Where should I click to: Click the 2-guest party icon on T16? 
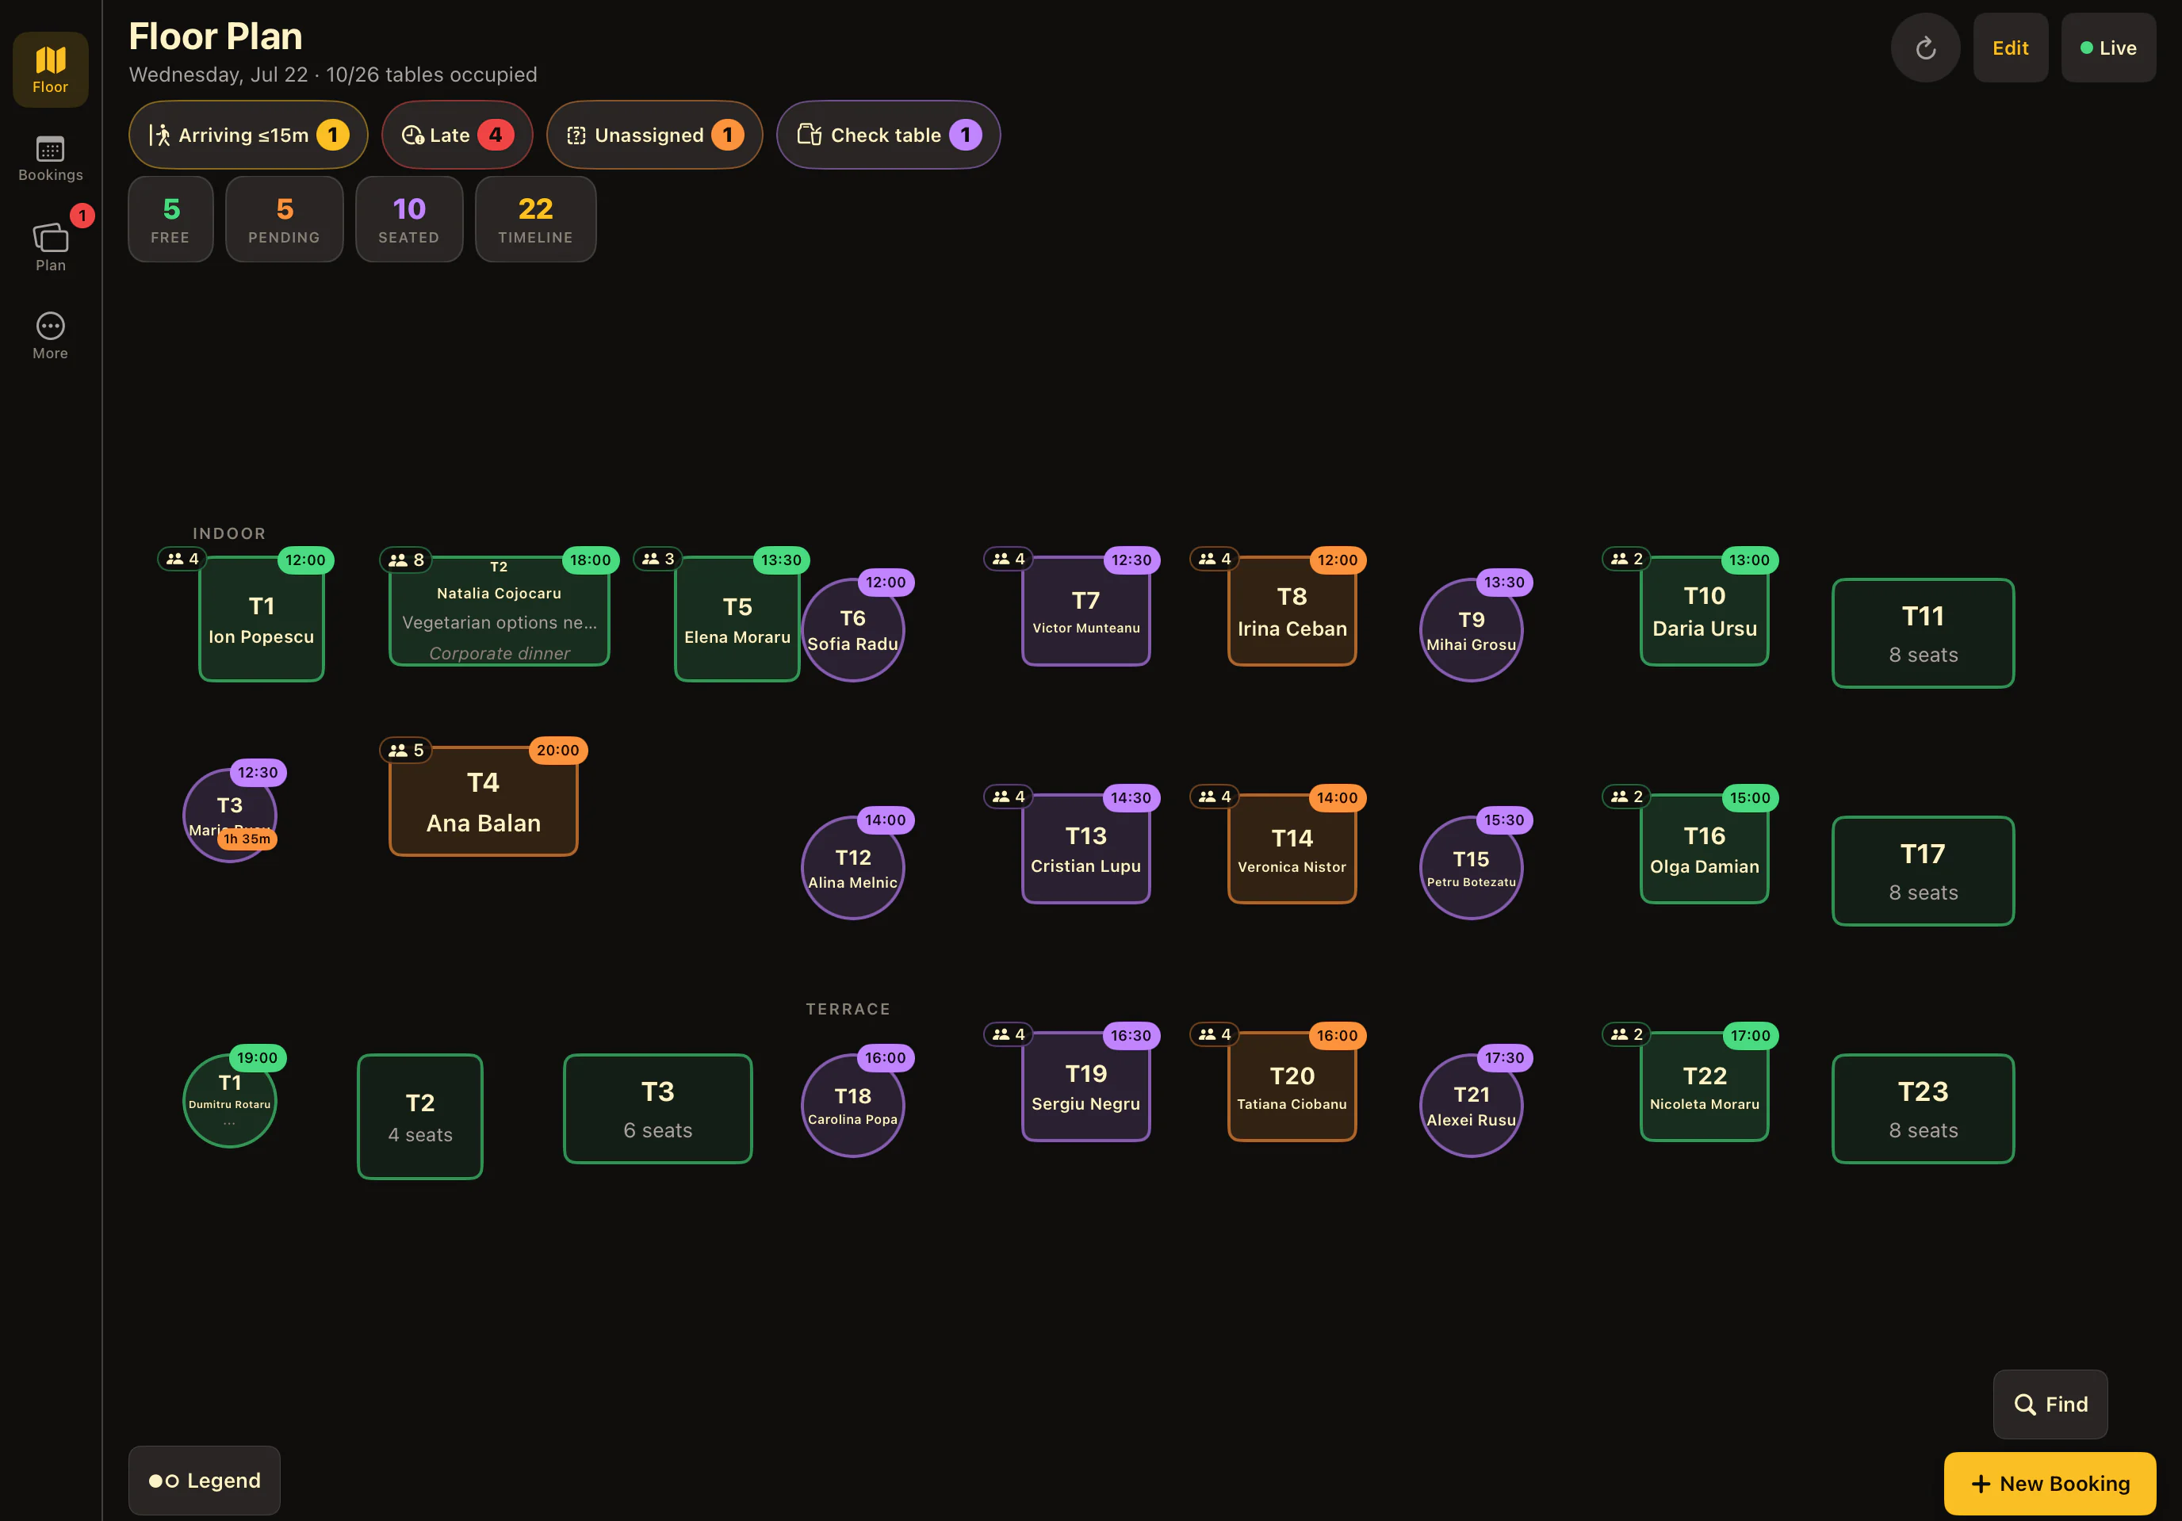pos(1627,796)
